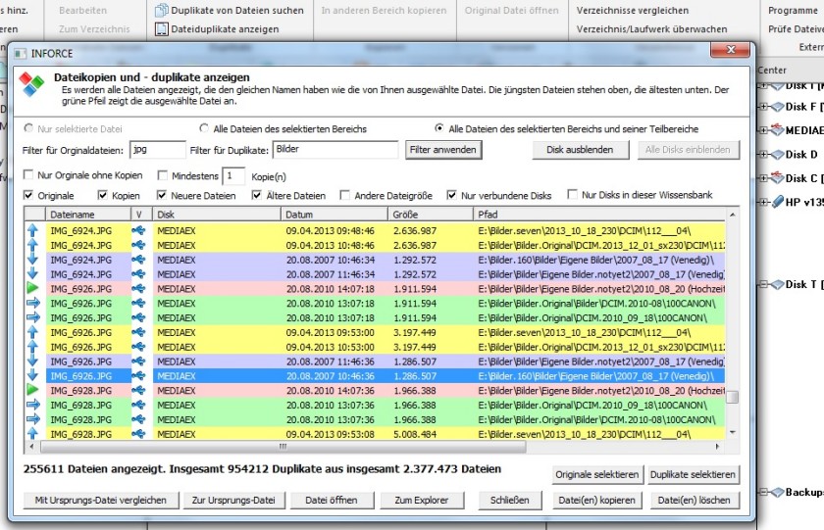Screen dimensions: 824x530
Task: Expand the MEDIAEX tree node
Action: click(x=763, y=130)
